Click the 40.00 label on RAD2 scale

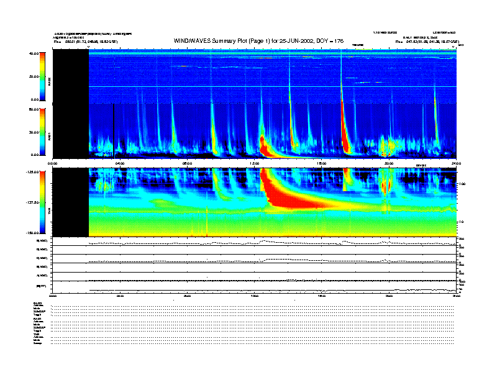(x=34, y=53)
